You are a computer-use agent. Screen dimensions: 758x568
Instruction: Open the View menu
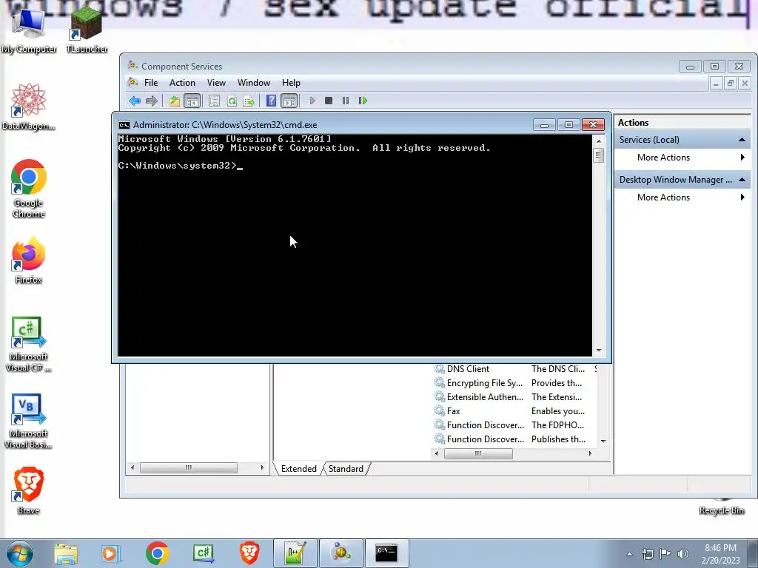pyautogui.click(x=217, y=83)
